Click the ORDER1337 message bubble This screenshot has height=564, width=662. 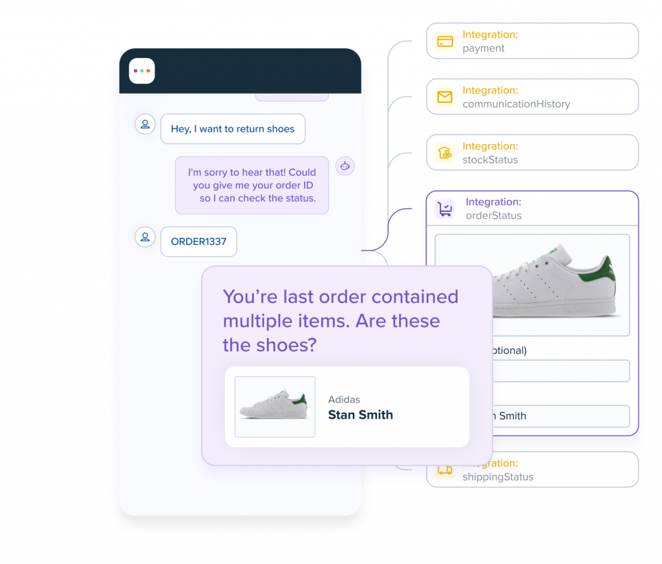tap(198, 242)
